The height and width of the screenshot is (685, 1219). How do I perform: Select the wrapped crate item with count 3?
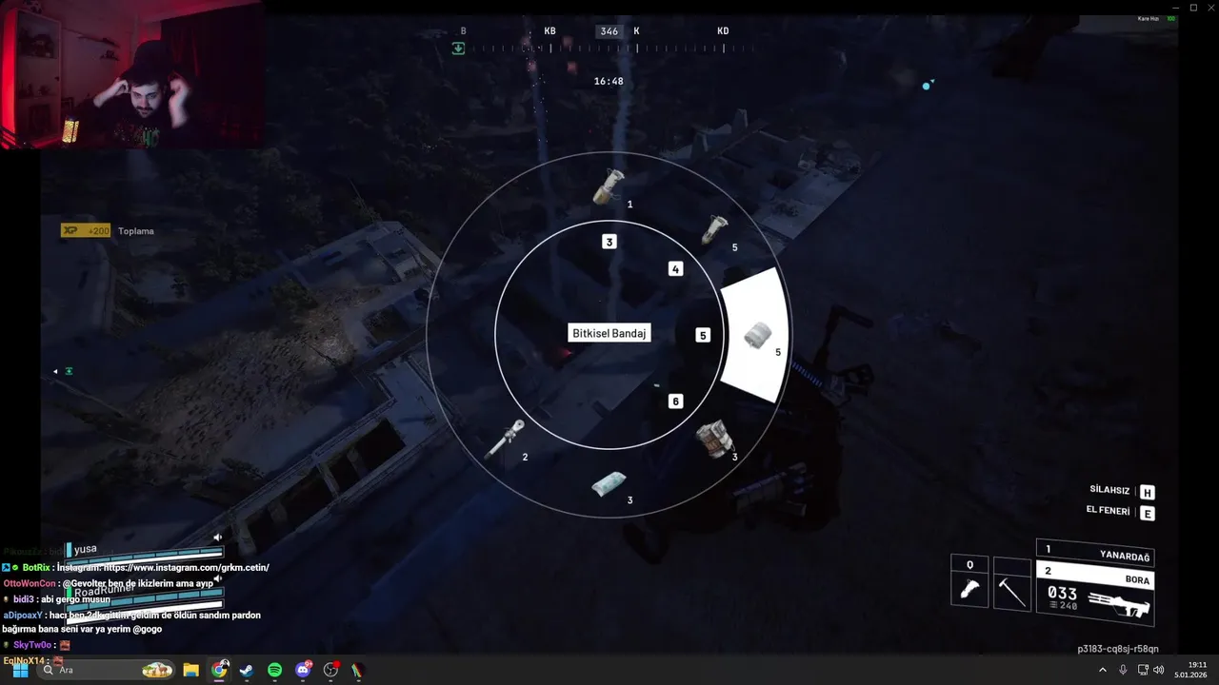point(714,439)
